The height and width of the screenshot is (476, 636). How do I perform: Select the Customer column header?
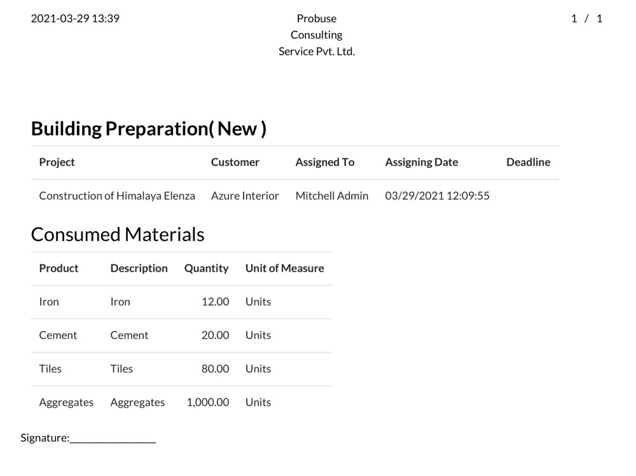[x=235, y=162]
